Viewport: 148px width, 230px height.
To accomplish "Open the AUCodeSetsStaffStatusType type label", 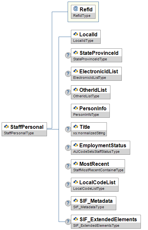I will pyautogui.click(x=96, y=151).
